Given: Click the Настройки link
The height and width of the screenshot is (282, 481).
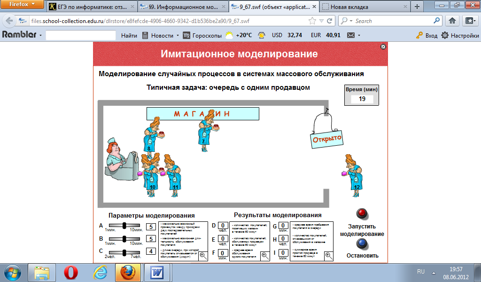Looking at the screenshot, I should pos(465,36).
